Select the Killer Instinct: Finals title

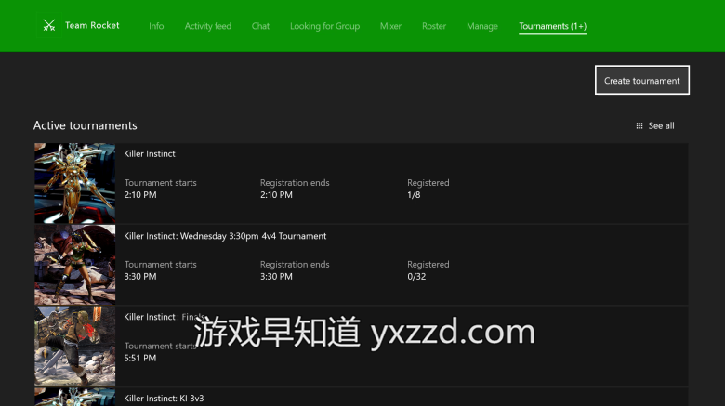(165, 317)
